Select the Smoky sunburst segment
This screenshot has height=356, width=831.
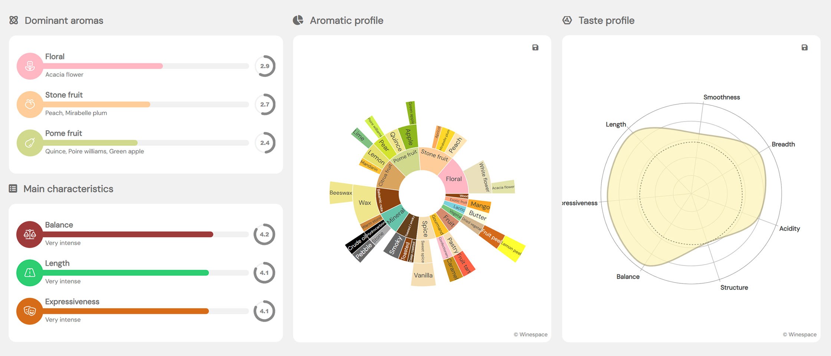click(x=395, y=245)
